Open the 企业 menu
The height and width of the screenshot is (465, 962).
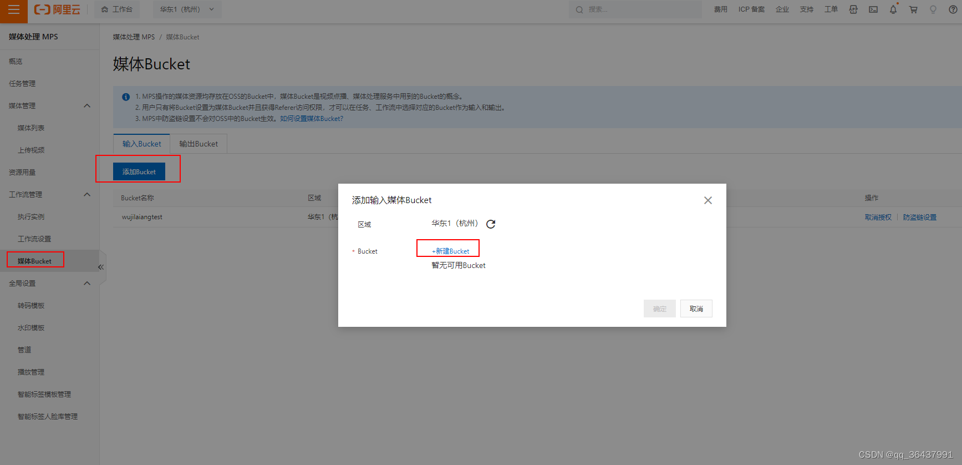[782, 9]
